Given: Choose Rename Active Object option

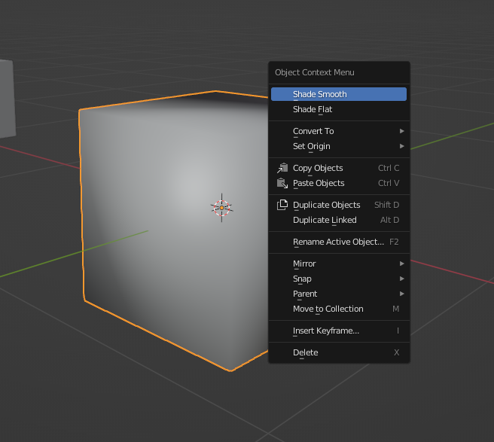Looking at the screenshot, I should 339,242.
